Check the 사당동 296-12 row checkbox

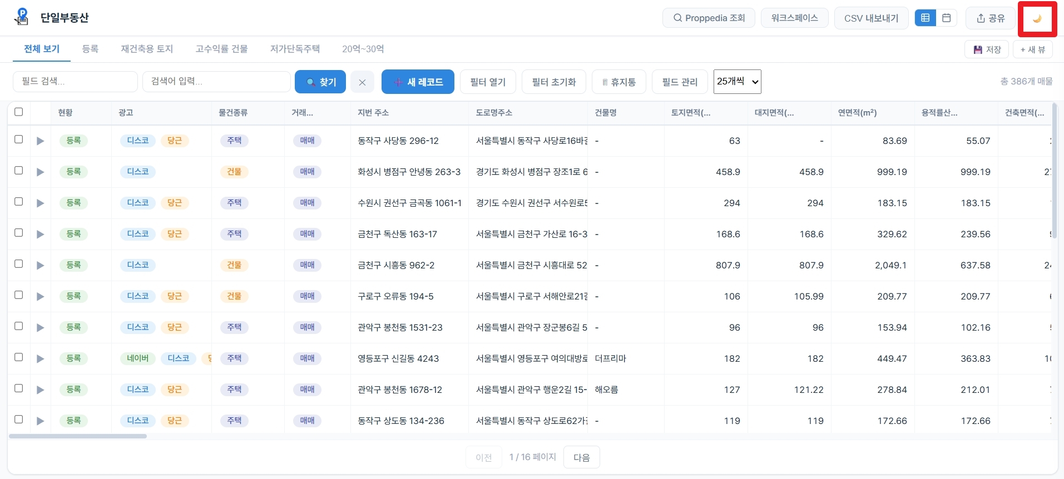[19, 139]
